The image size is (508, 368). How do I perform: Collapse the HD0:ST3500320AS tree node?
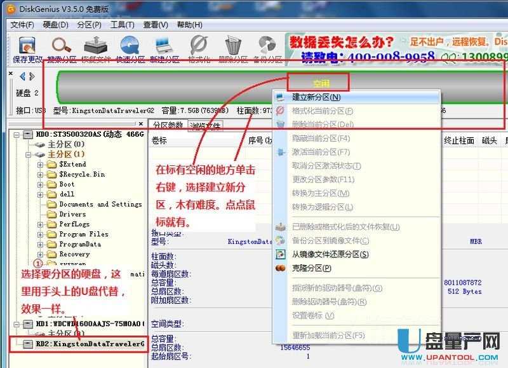(18, 134)
